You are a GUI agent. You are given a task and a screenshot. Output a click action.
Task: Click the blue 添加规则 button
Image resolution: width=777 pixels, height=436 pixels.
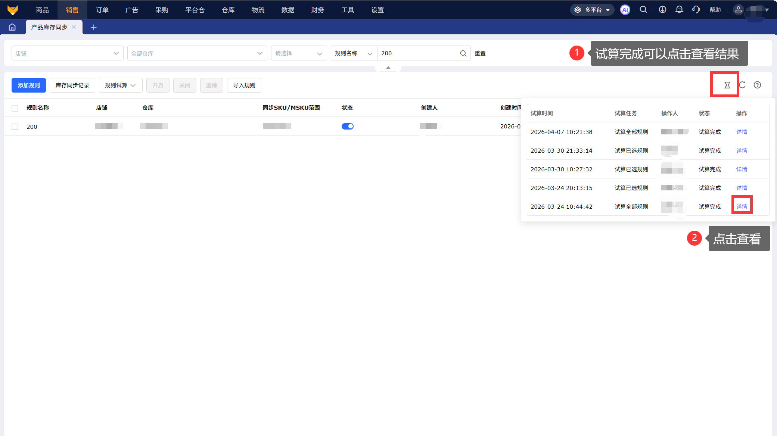[x=29, y=85]
